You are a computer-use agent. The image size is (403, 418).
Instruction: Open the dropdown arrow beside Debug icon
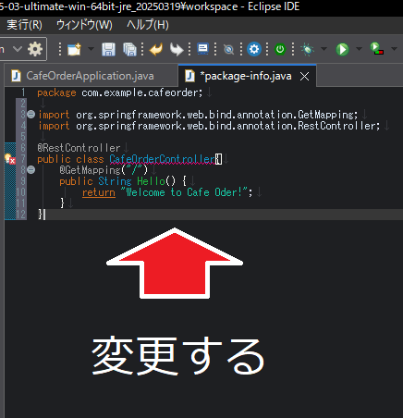[324, 49]
